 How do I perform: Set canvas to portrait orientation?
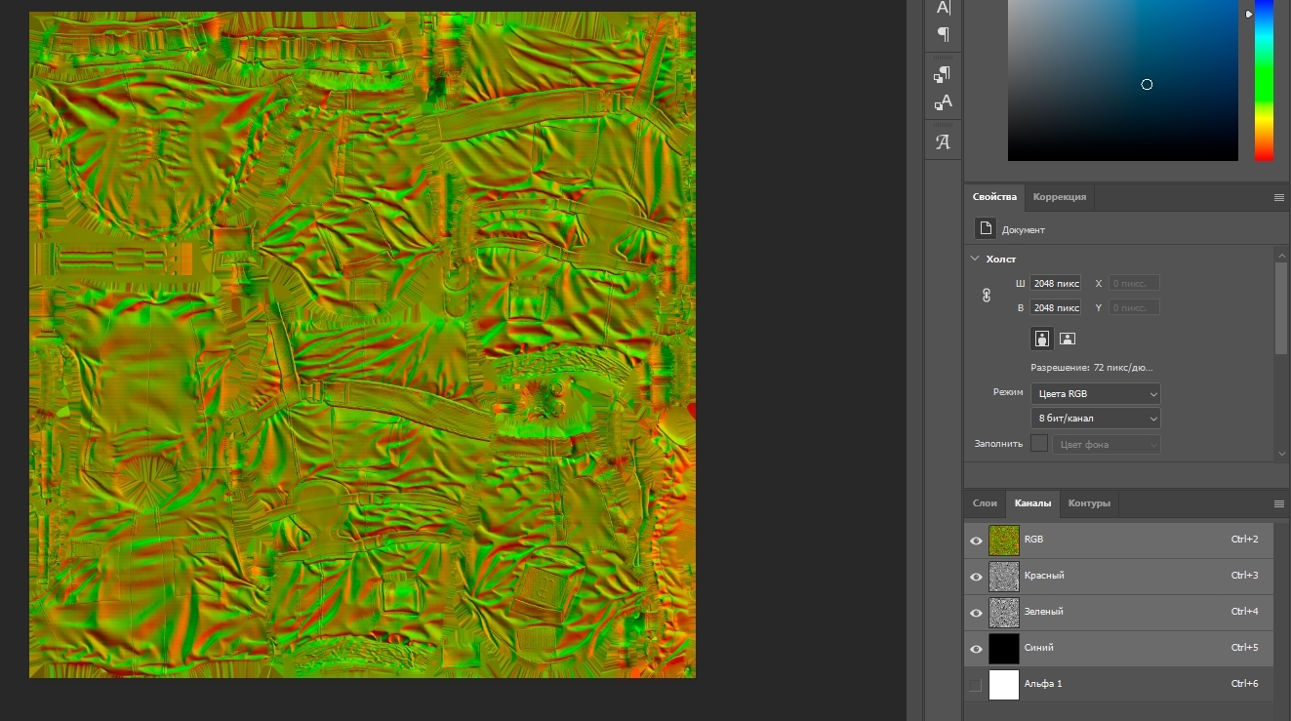(1043, 339)
